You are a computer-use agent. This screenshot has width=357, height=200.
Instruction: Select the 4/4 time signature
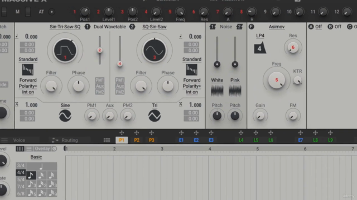[21, 173]
